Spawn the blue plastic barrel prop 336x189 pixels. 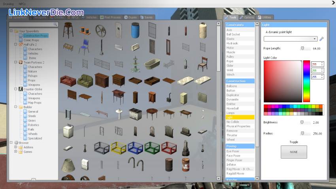coord(135,30)
